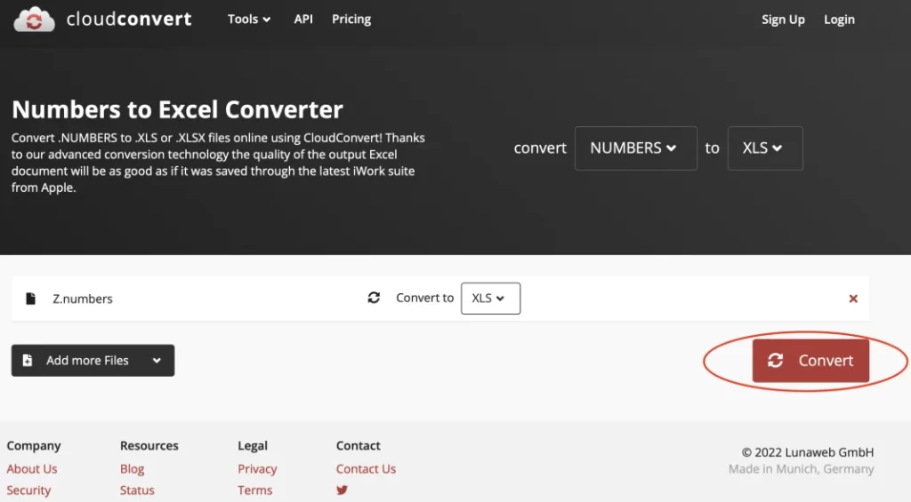This screenshot has width=911, height=502.
Task: Open the Convert to XLS dropdown for Z.numbers
Action: (x=490, y=299)
